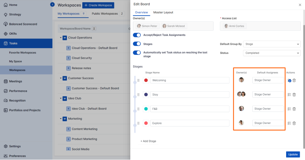Image resolution: width=305 pixels, height=160 pixels.
Task: Change the coral color of Explore stage
Action: (146, 123)
